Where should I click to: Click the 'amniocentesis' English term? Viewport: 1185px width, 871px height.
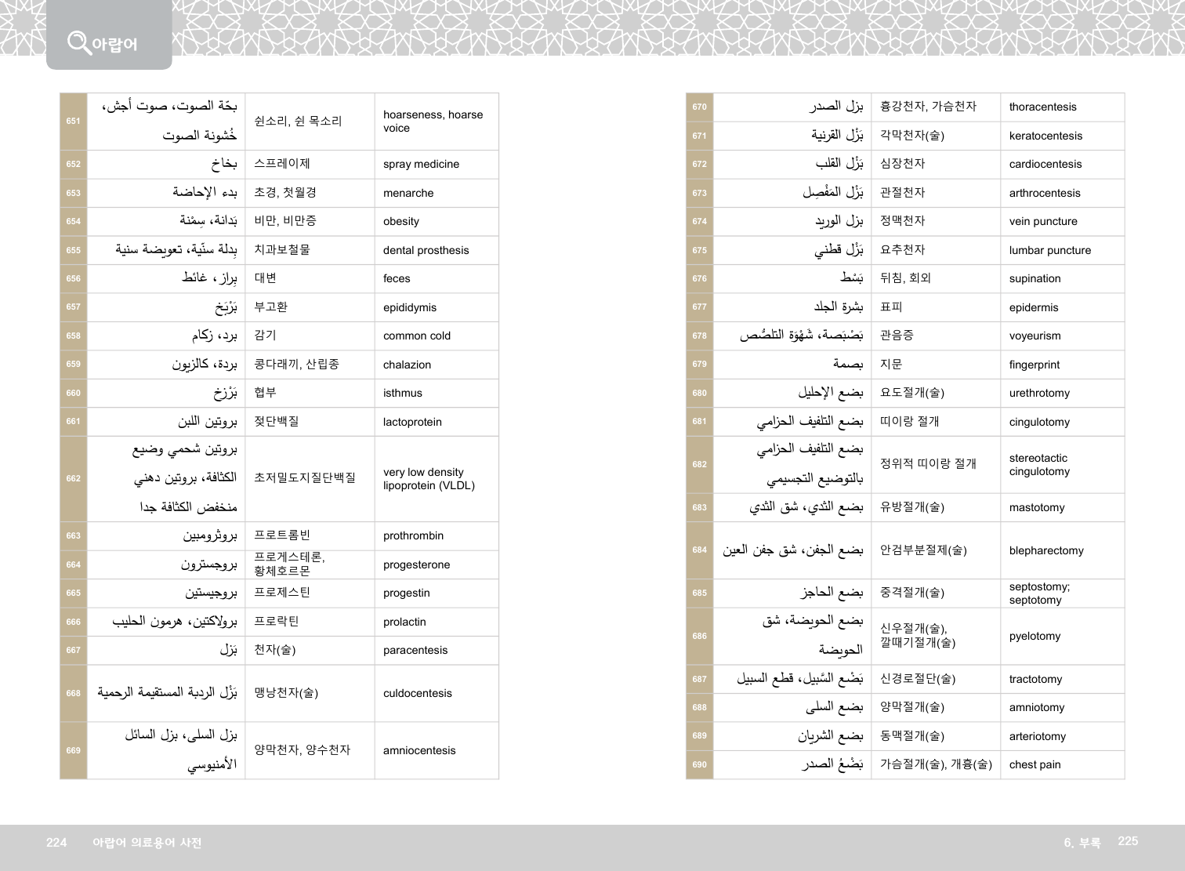coord(419,750)
